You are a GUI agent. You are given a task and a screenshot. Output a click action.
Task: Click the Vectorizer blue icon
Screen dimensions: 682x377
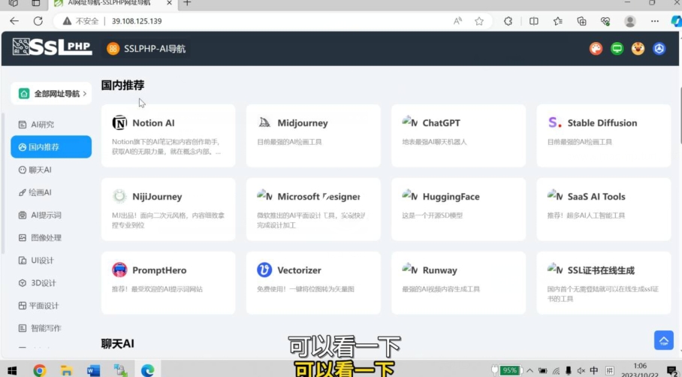(x=264, y=270)
